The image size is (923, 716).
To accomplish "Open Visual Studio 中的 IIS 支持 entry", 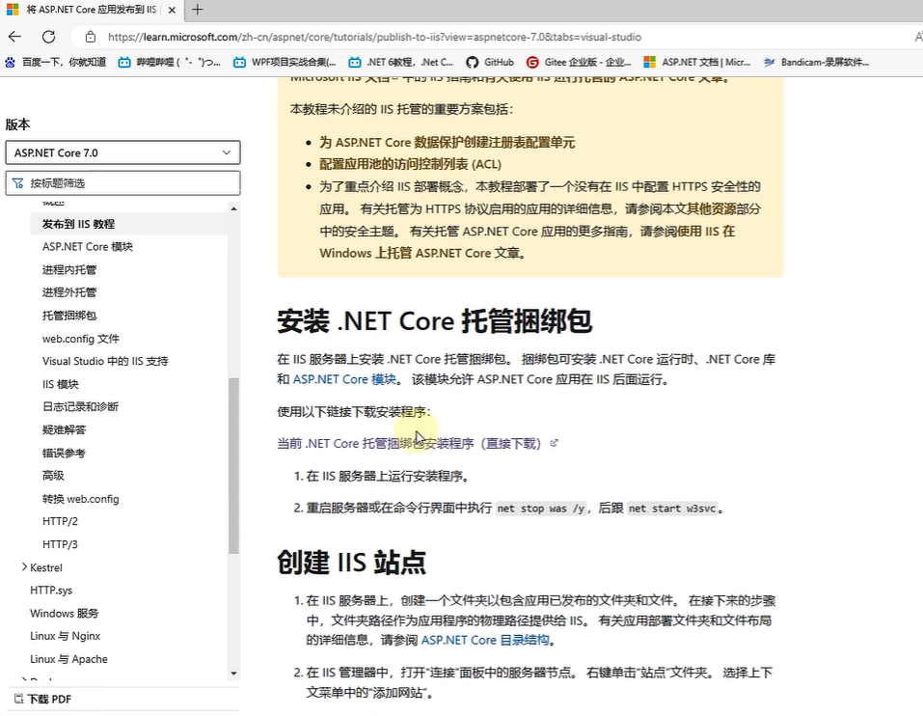I will click(105, 361).
